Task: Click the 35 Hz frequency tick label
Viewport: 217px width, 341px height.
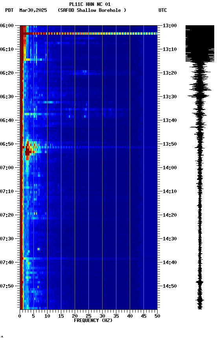Action: (116, 316)
